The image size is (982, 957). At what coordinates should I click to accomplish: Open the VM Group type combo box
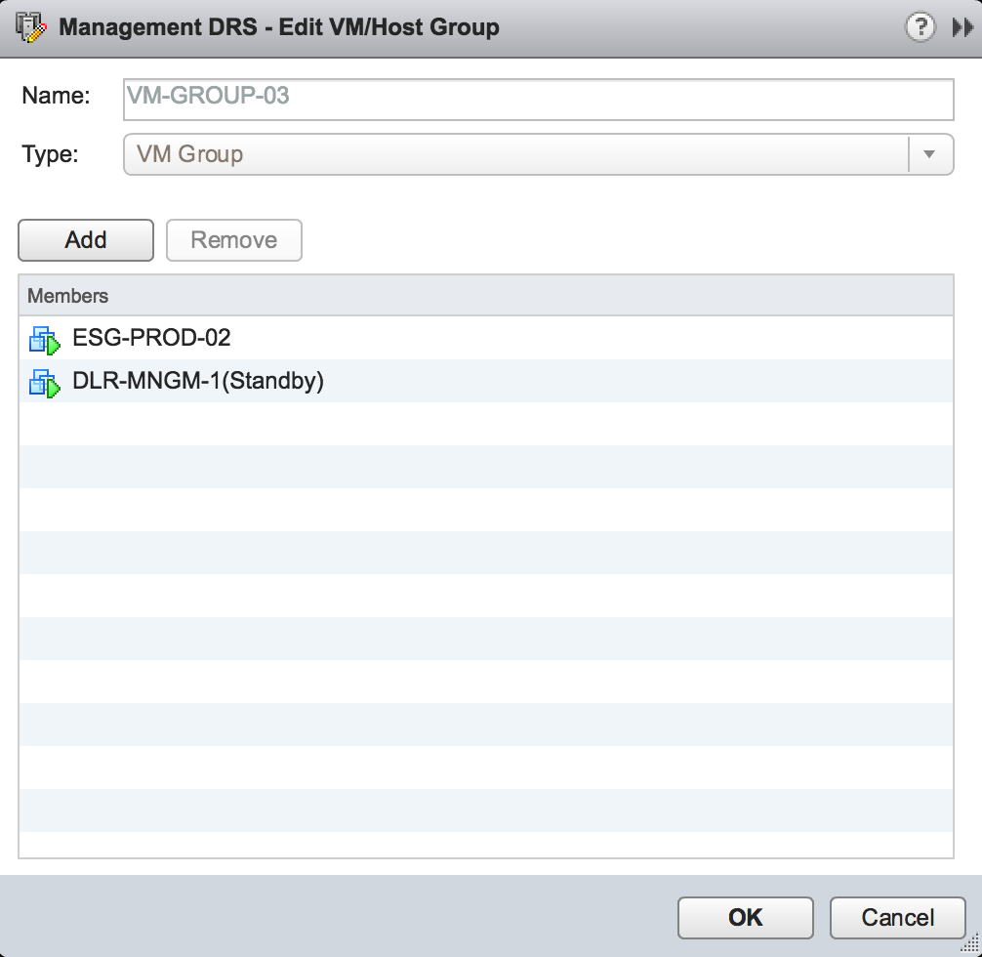click(x=515, y=154)
